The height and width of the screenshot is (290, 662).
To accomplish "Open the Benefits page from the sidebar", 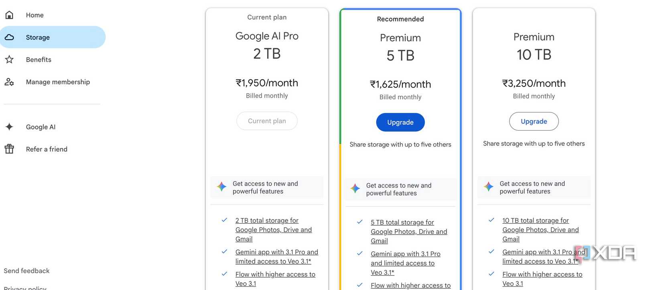I will [39, 59].
